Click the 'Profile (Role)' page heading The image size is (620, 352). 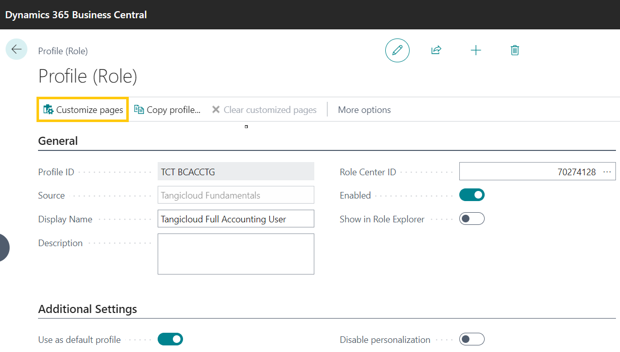tap(88, 76)
